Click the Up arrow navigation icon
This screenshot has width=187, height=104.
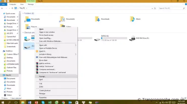(12, 8)
